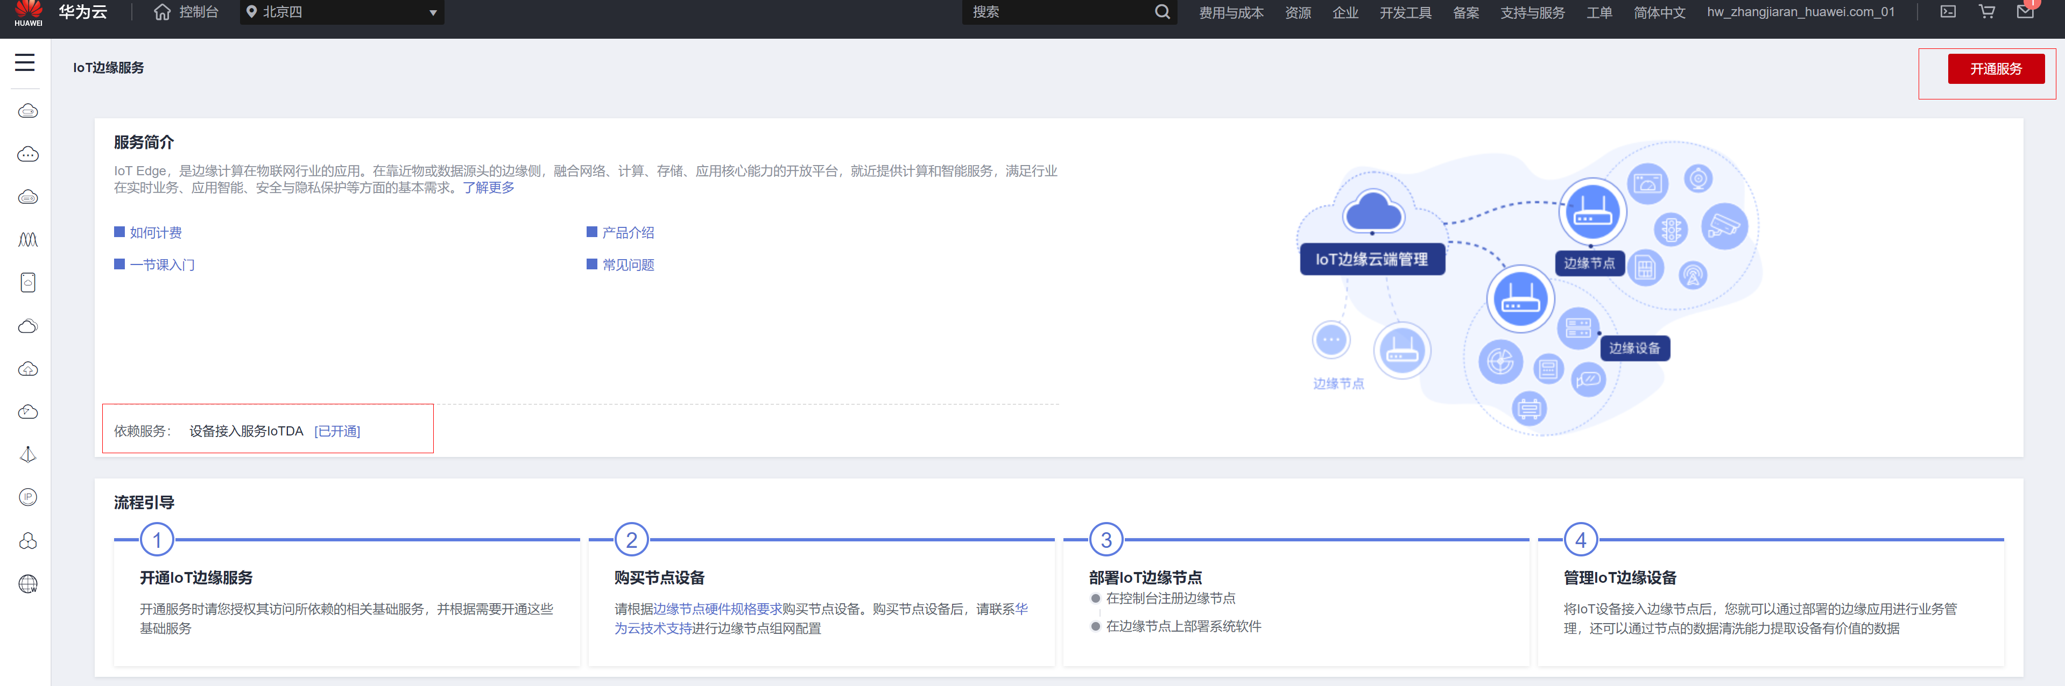The image size is (2065, 686).
Task: Click step 1 circle in 流程引导
Action: tap(157, 540)
